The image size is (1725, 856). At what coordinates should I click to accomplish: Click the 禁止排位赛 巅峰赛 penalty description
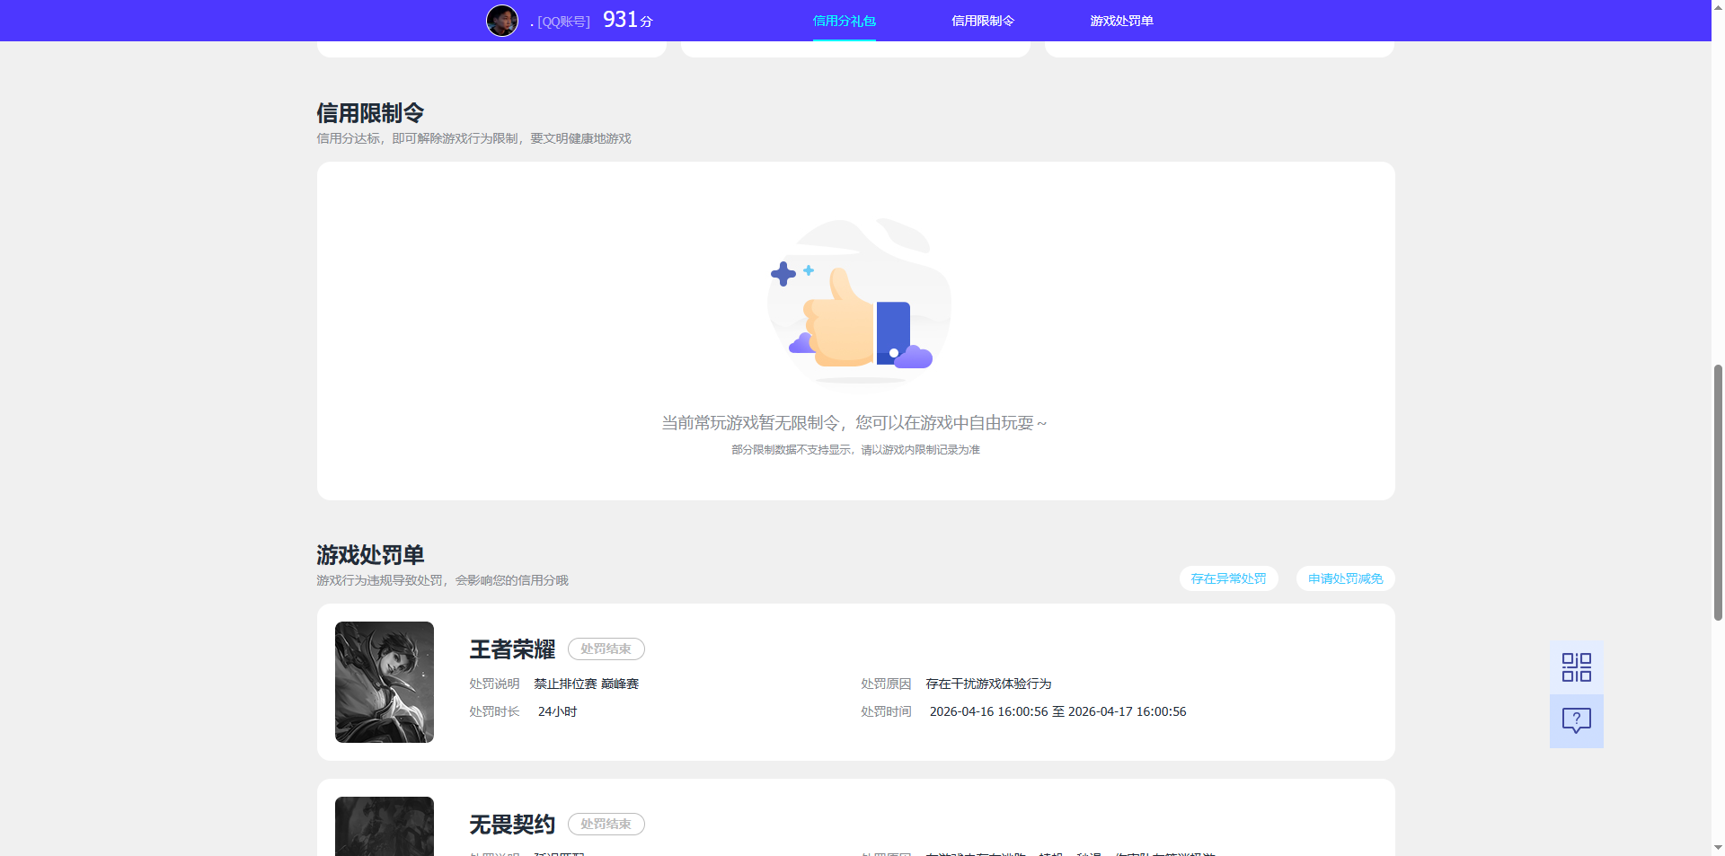click(586, 684)
